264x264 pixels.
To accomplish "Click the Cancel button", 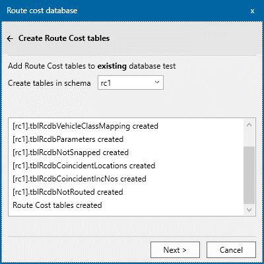I will pyautogui.click(x=231, y=250).
